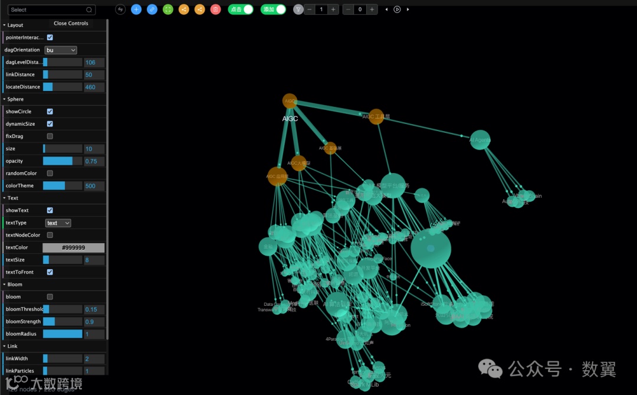Click the red trash delete icon
The image size is (637, 395).
click(216, 9)
